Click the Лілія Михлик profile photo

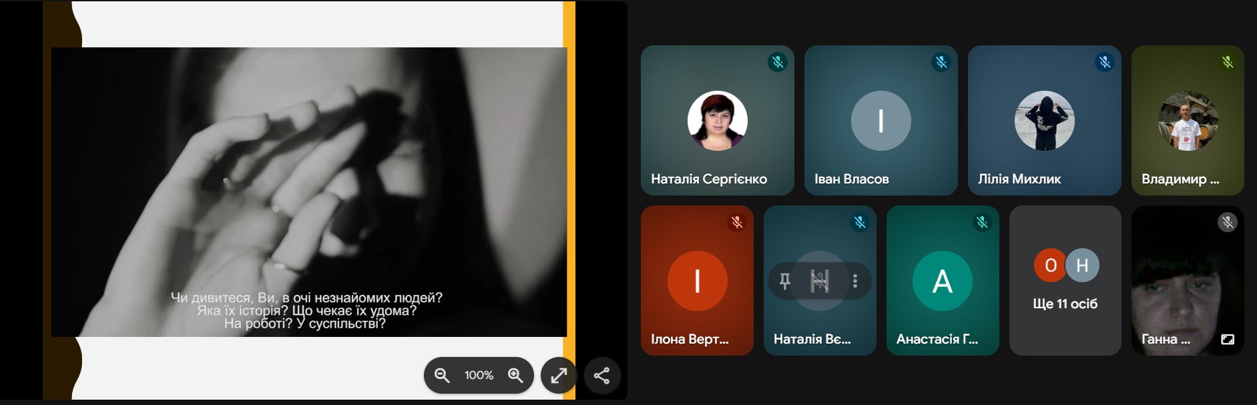(x=1044, y=121)
